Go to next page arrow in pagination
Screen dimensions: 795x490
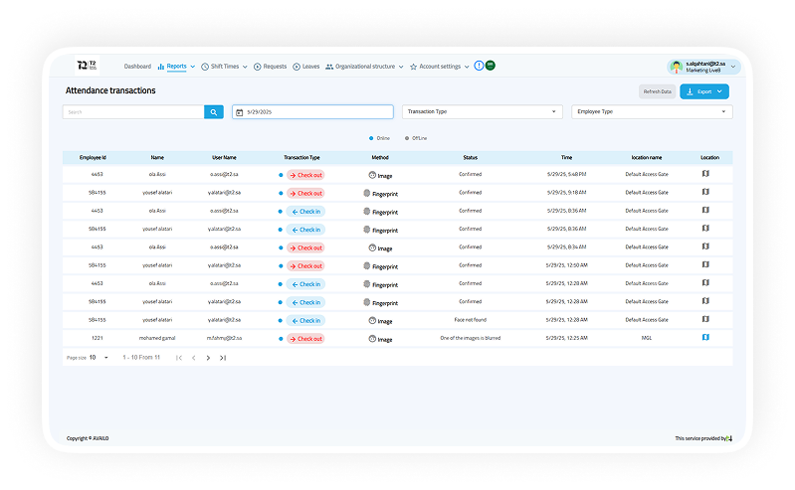(208, 357)
